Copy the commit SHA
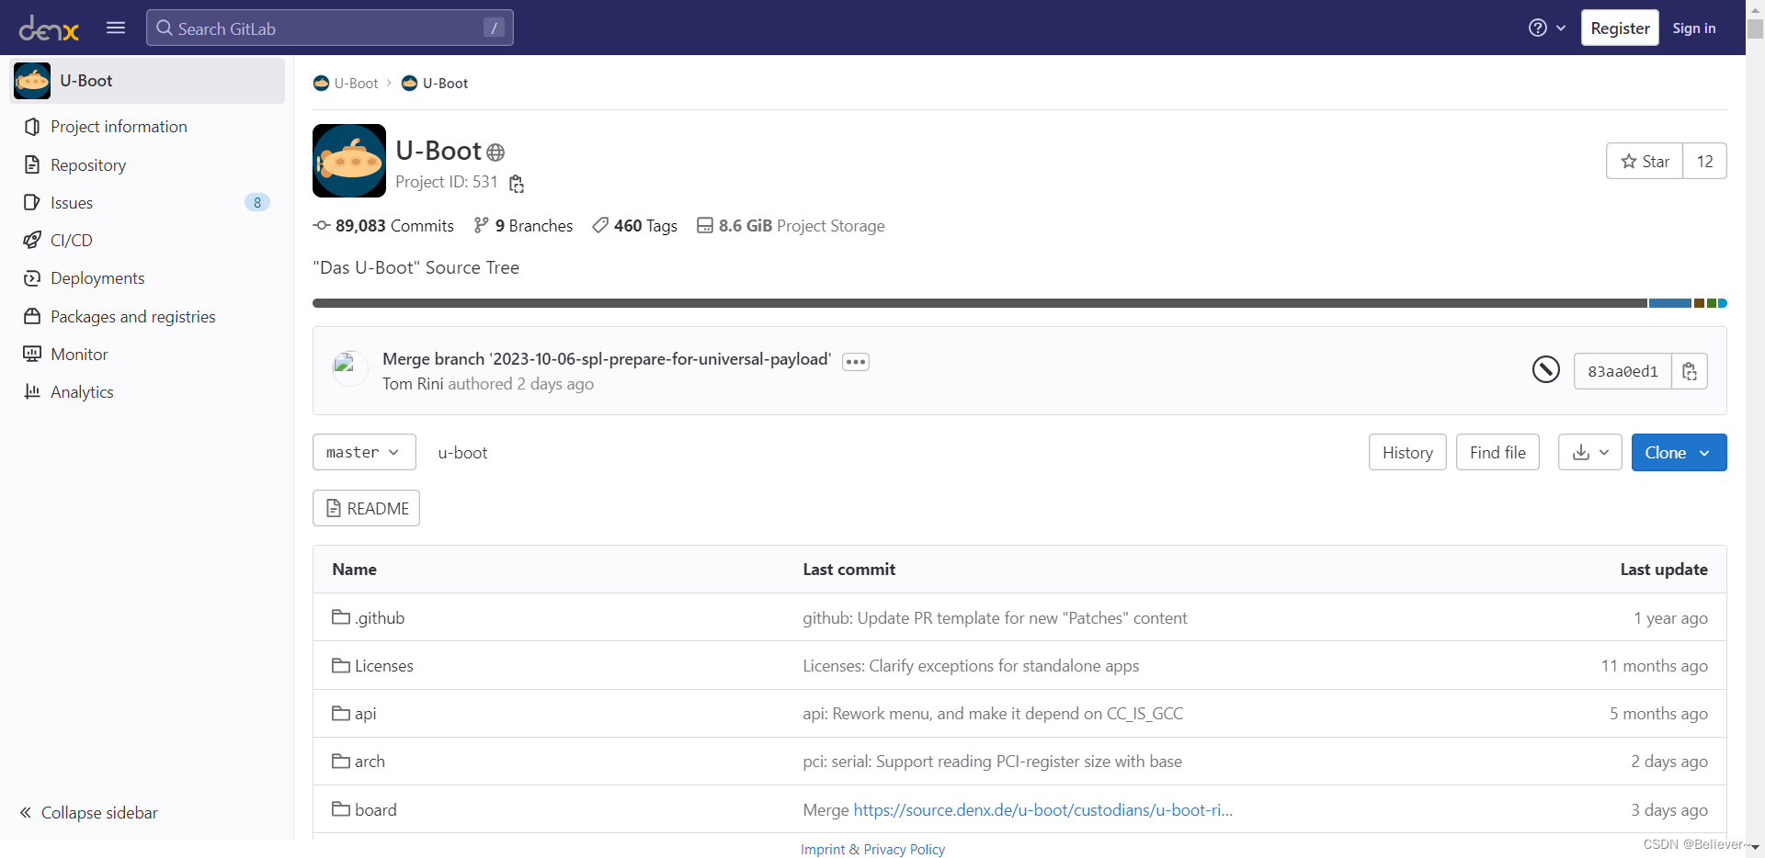 pyautogui.click(x=1690, y=371)
